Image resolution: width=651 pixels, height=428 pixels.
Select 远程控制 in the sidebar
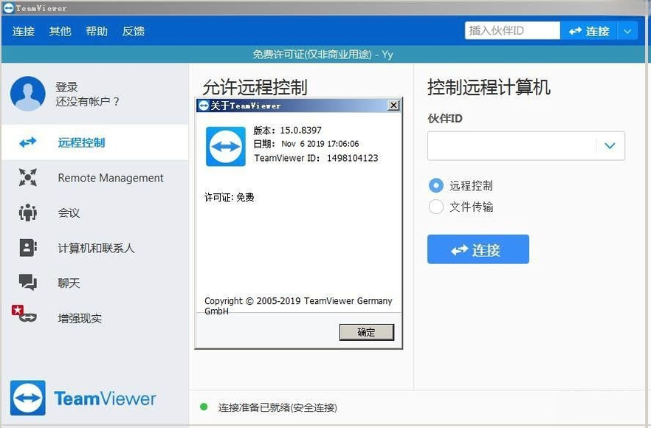pos(95,142)
